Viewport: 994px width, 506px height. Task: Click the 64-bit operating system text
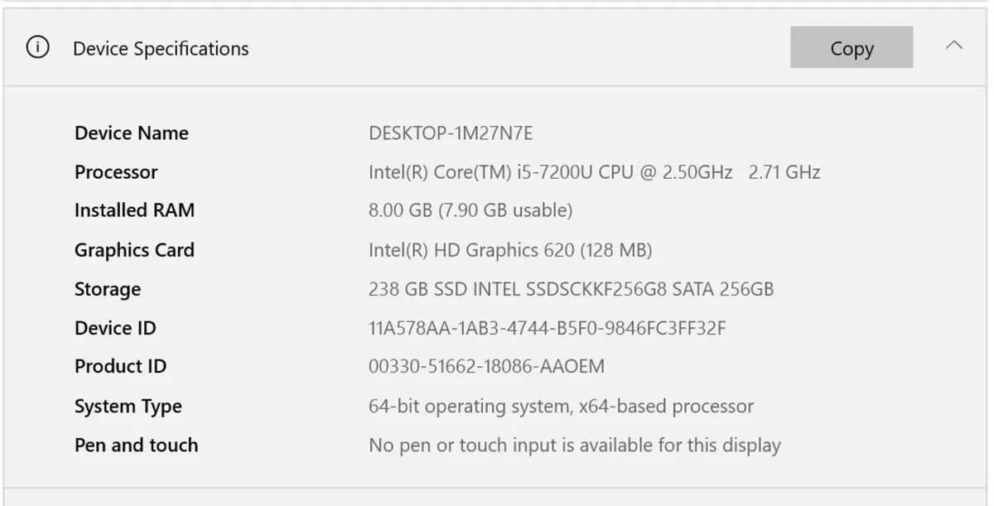pyautogui.click(x=561, y=406)
